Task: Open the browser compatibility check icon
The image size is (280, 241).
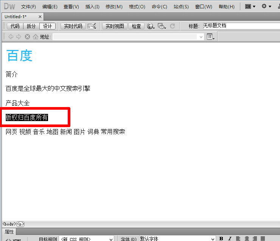Action: pos(92,26)
